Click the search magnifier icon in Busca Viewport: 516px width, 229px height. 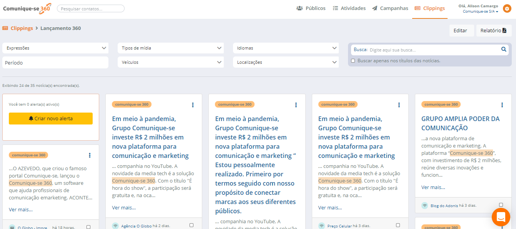click(504, 49)
